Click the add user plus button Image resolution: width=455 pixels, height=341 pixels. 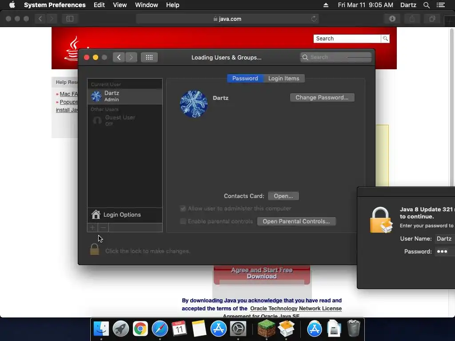click(92, 228)
